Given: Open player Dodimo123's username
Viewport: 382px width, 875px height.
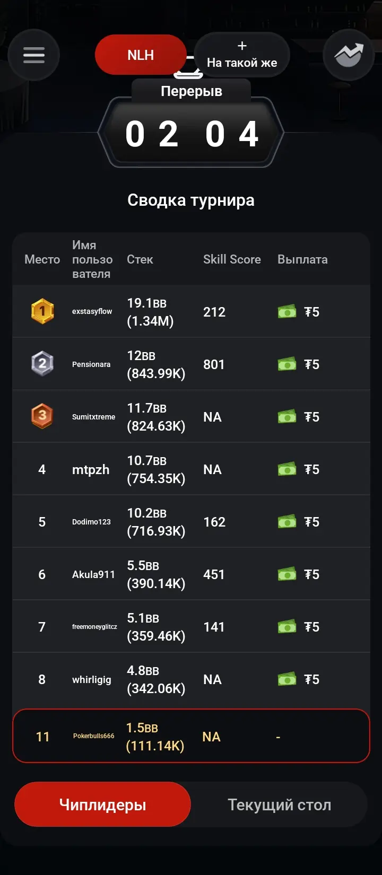Looking at the screenshot, I should 91,522.
